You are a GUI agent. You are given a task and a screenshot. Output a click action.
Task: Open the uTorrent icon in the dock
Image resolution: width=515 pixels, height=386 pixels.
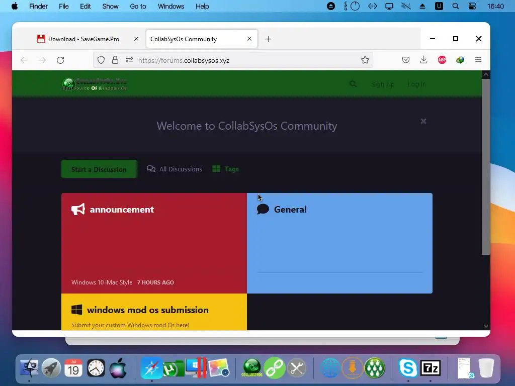(x=174, y=368)
